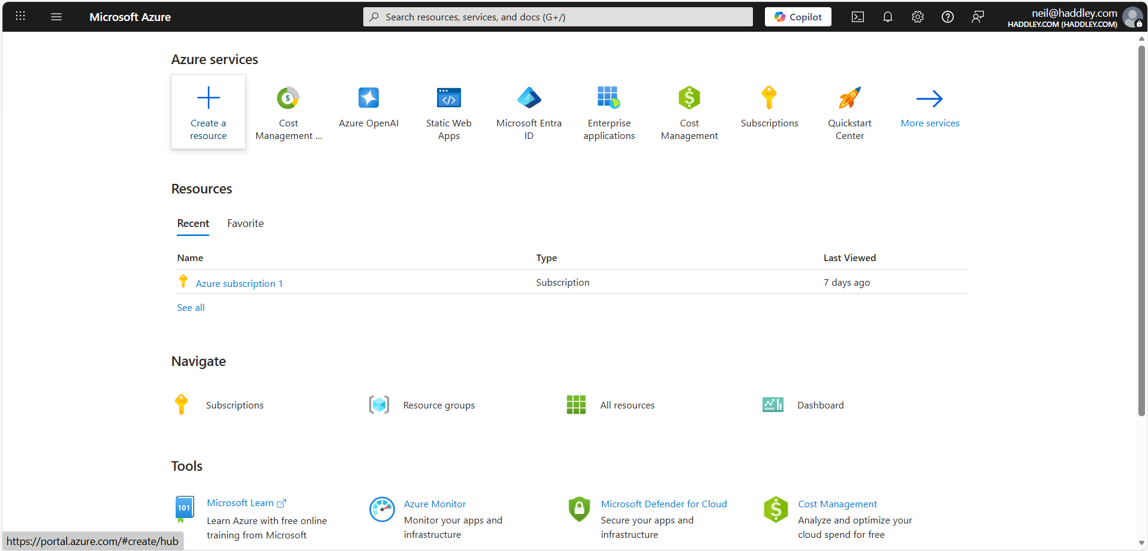Launch Microsoft Entra ID service
1148x551 pixels.
[x=529, y=98]
